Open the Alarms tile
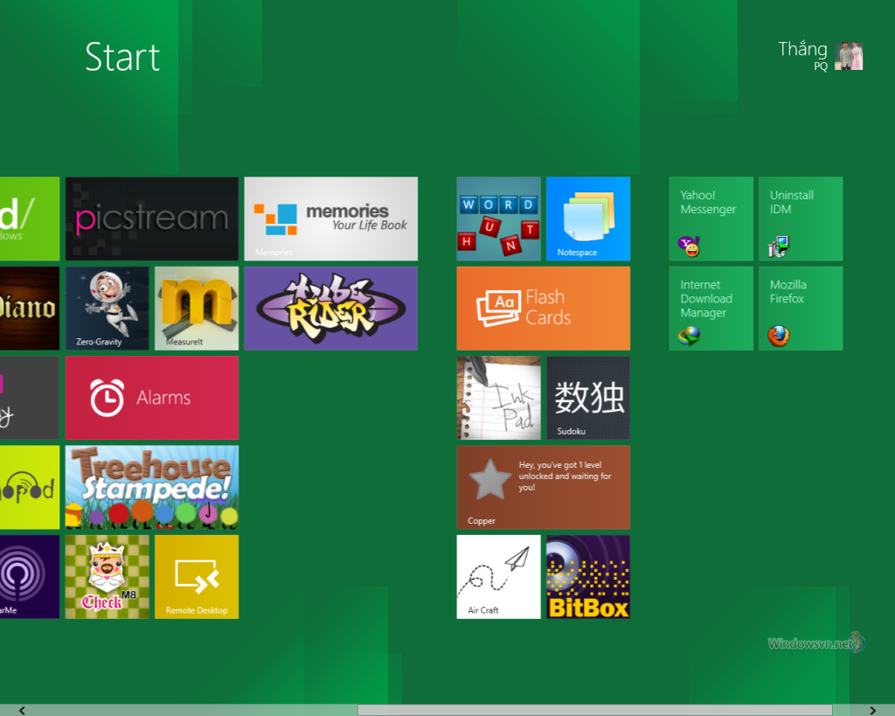The height and width of the screenshot is (716, 895). coord(152,398)
